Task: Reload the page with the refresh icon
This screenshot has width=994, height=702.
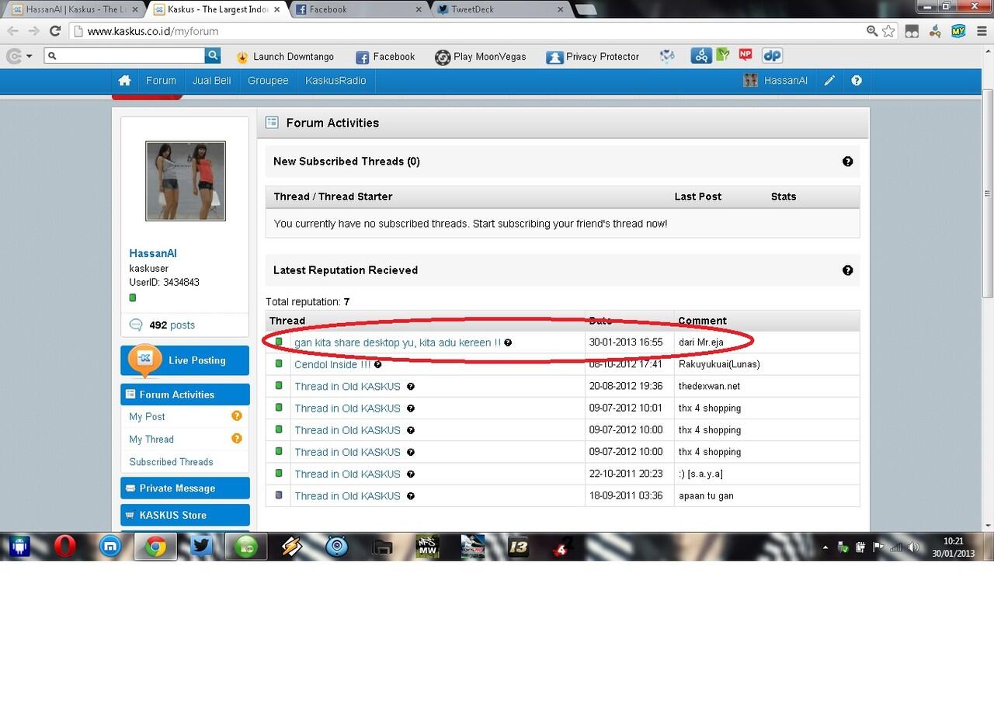Action: click(55, 31)
